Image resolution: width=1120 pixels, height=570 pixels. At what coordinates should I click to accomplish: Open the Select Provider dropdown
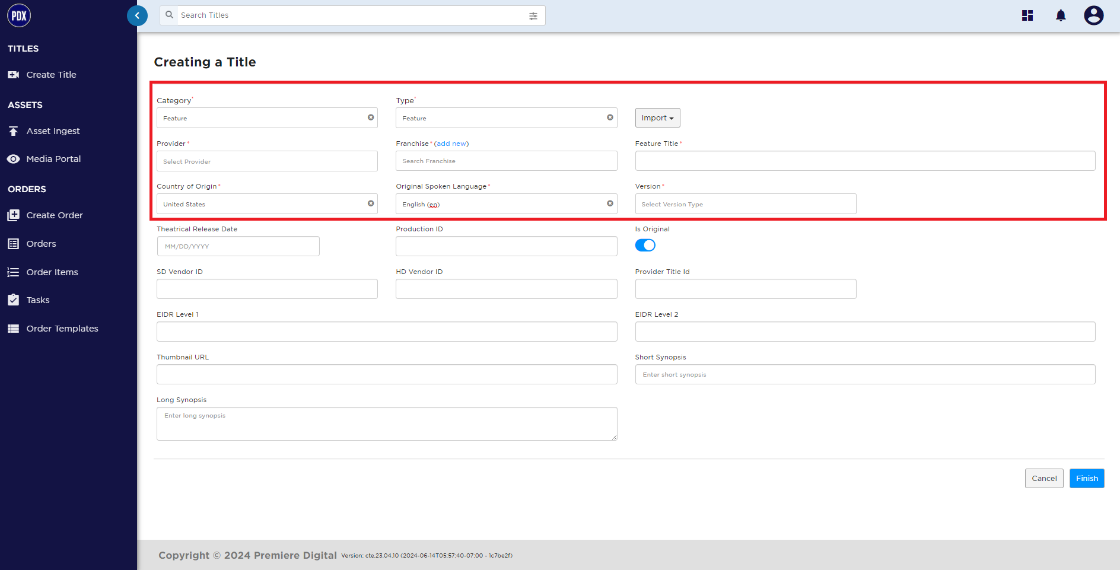pyautogui.click(x=267, y=161)
